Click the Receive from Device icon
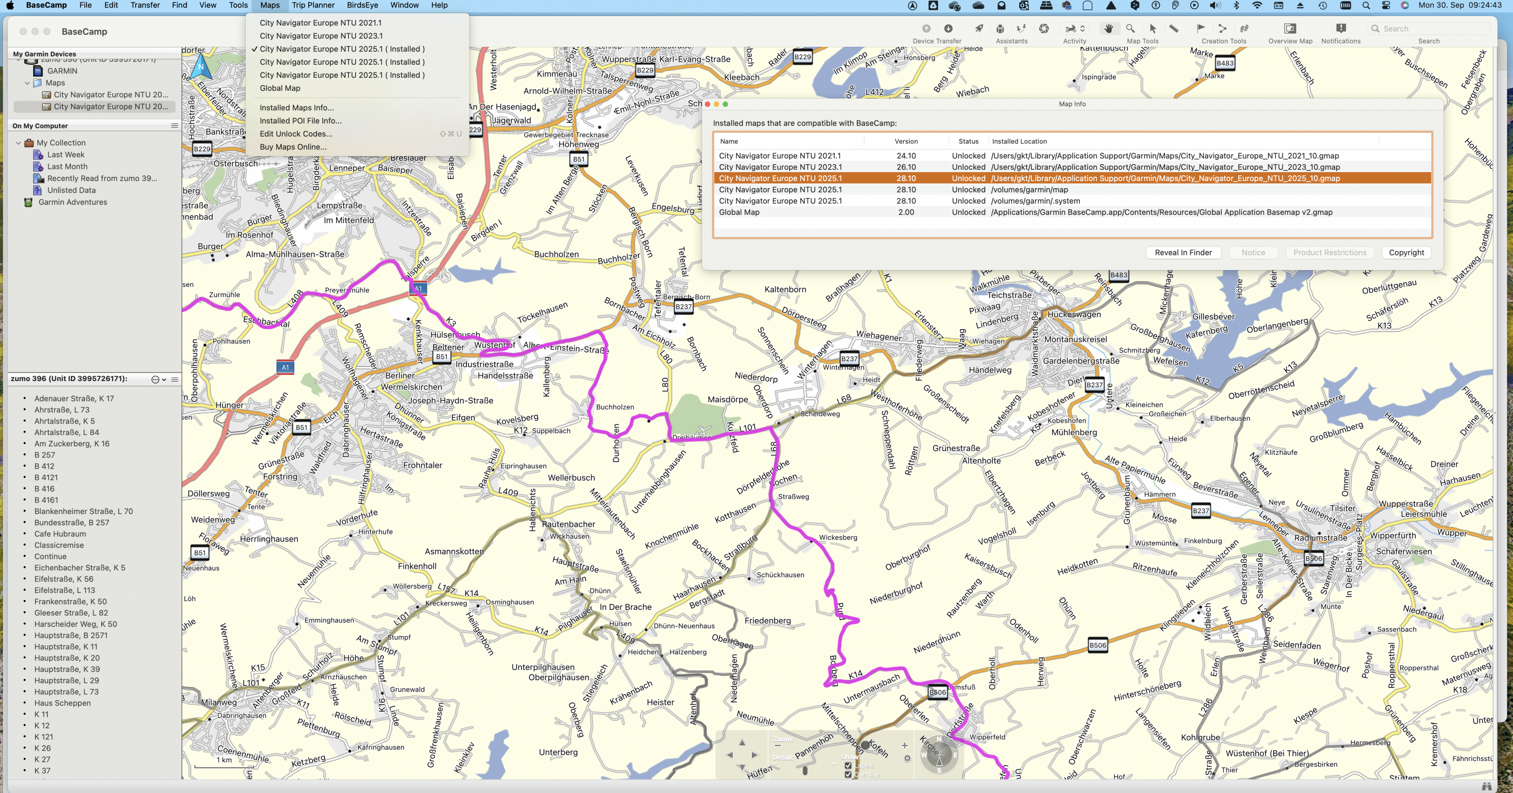This screenshot has height=793, width=1513. click(948, 28)
